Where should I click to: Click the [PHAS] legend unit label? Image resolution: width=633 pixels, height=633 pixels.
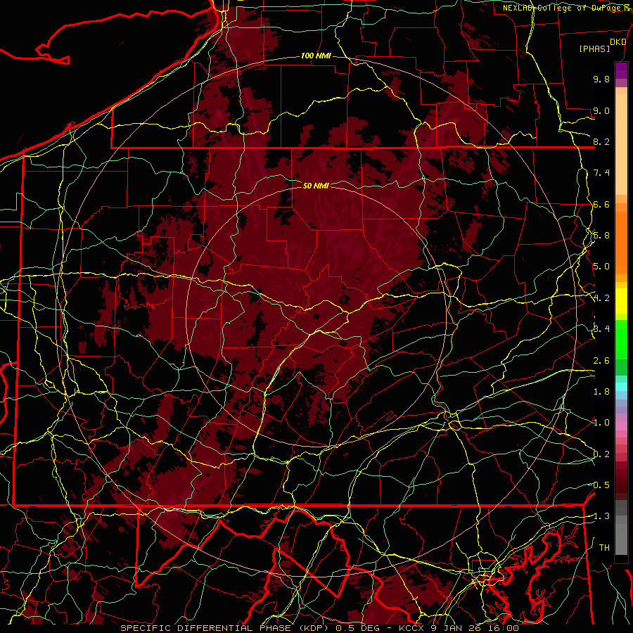594,49
